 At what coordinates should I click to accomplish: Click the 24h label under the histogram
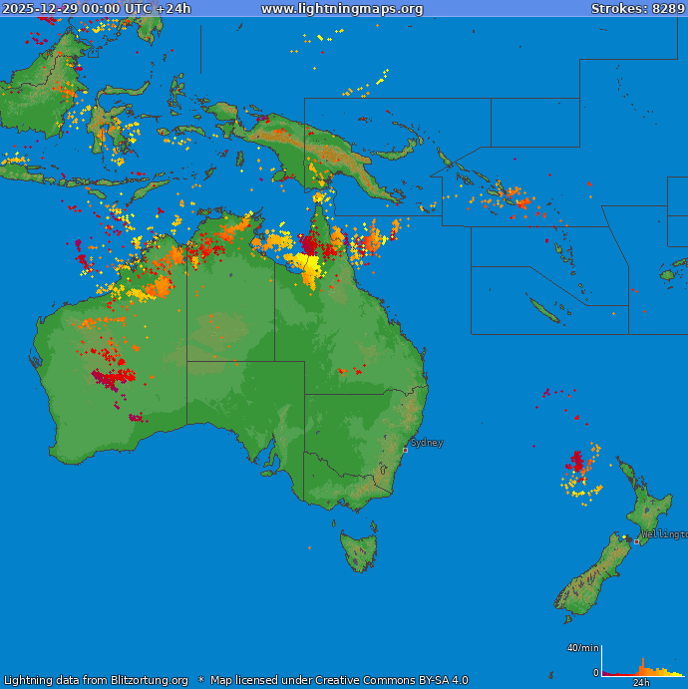click(641, 683)
